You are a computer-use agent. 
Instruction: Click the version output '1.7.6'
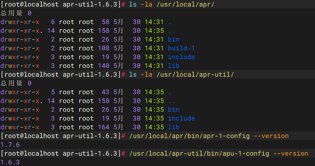10,145
